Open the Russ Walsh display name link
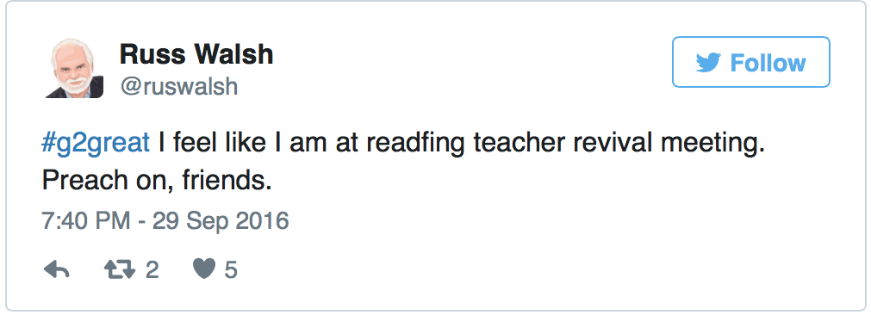871x315 pixels. coord(196,54)
